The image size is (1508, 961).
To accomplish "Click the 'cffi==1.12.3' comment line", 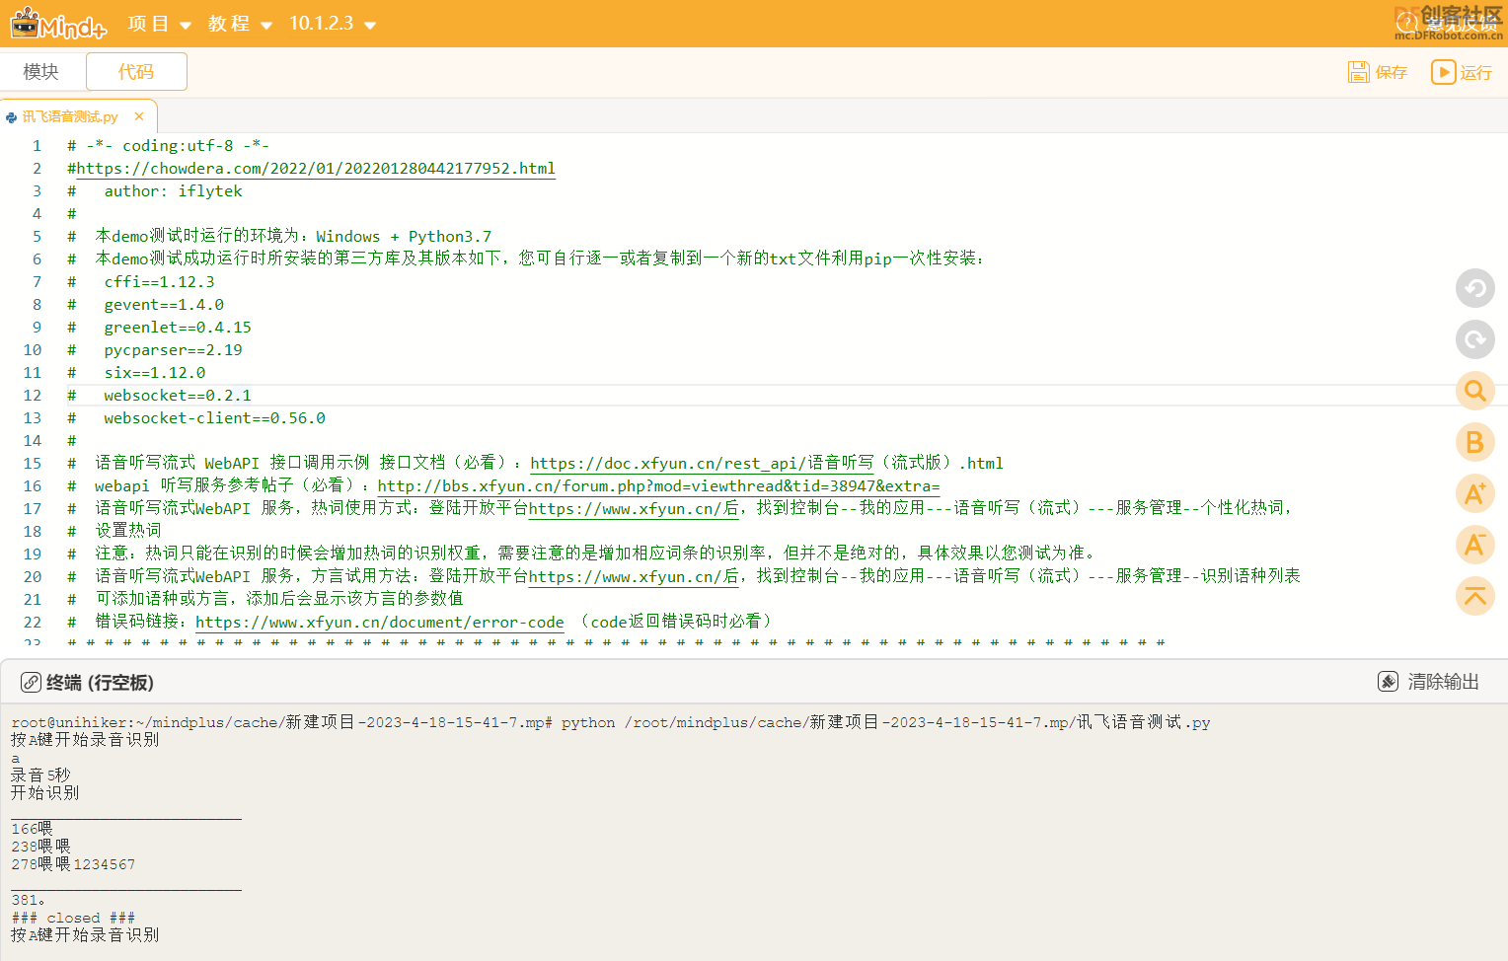I will [159, 282].
